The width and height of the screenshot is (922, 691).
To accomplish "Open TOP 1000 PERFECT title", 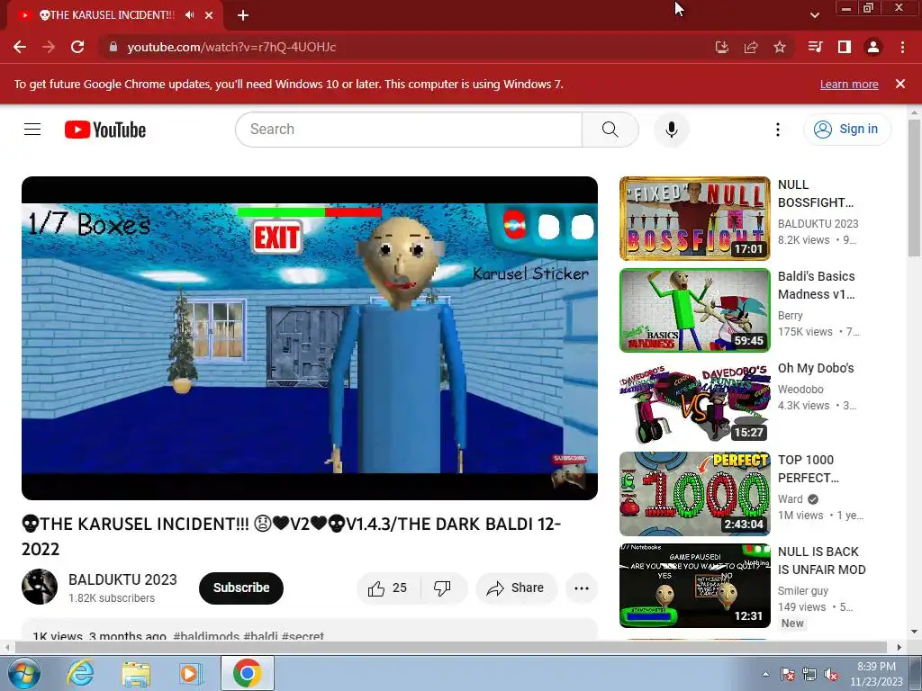I will pos(808,469).
